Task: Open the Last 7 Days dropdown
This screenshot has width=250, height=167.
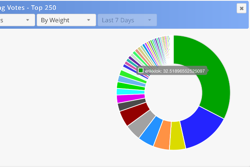Action: pyautogui.click(x=127, y=20)
